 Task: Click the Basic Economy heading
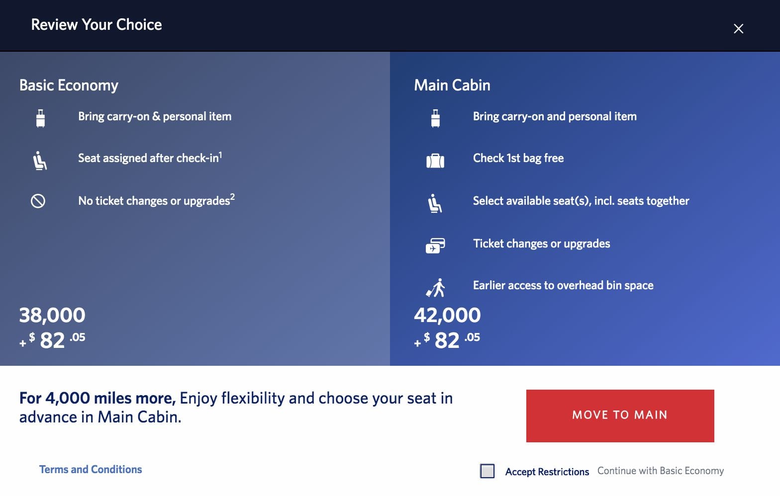[x=69, y=85]
